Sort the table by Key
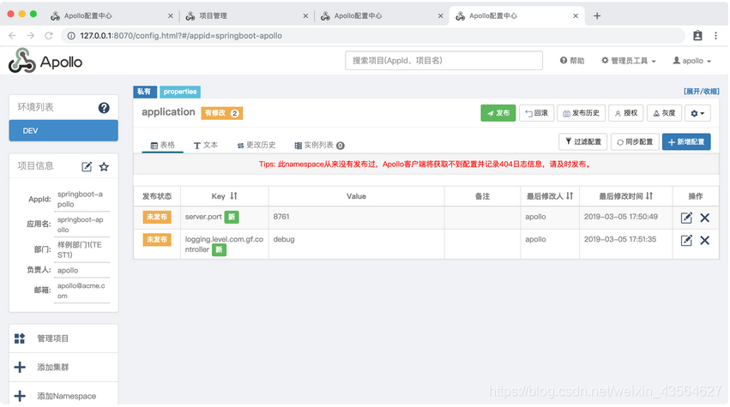The image size is (730, 407). point(233,196)
